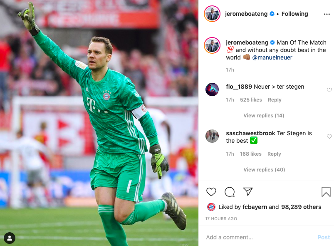Focus the Add a comment field

(260, 237)
